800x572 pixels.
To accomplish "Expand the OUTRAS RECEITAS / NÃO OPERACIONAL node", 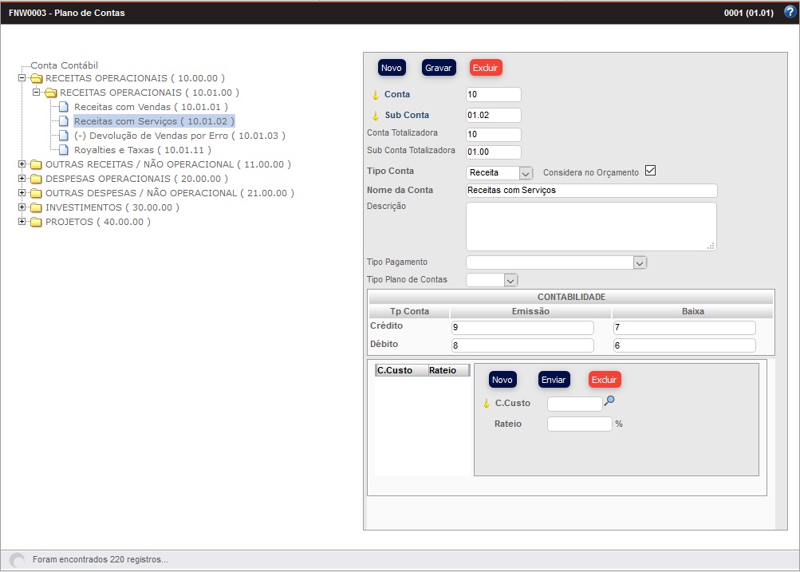I will tap(22, 164).
